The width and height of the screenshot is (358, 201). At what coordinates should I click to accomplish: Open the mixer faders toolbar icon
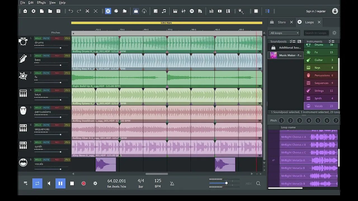pos(183,11)
